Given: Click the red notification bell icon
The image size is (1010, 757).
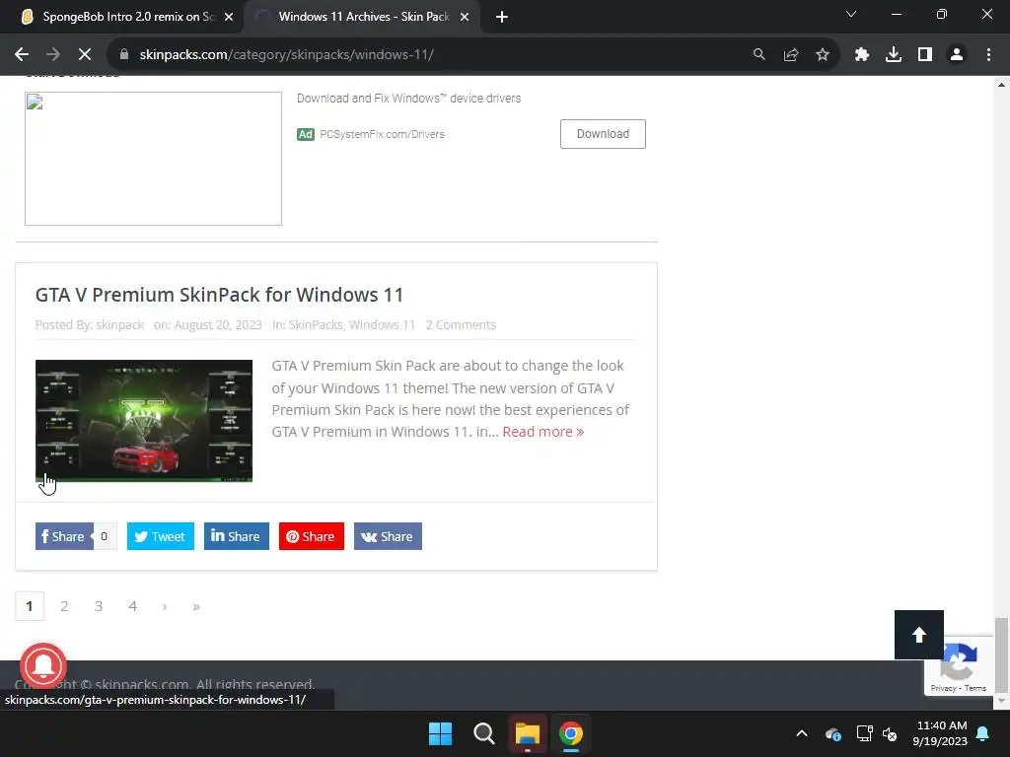Looking at the screenshot, I should [43, 666].
